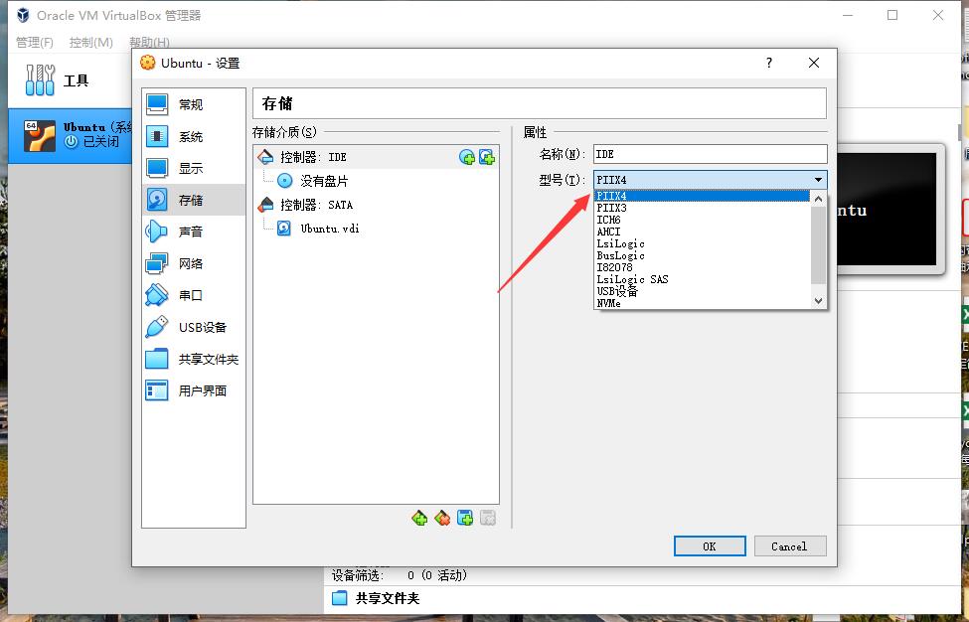This screenshot has height=622, width=969.
Task: Open the USB设备 settings category
Action: point(194,327)
